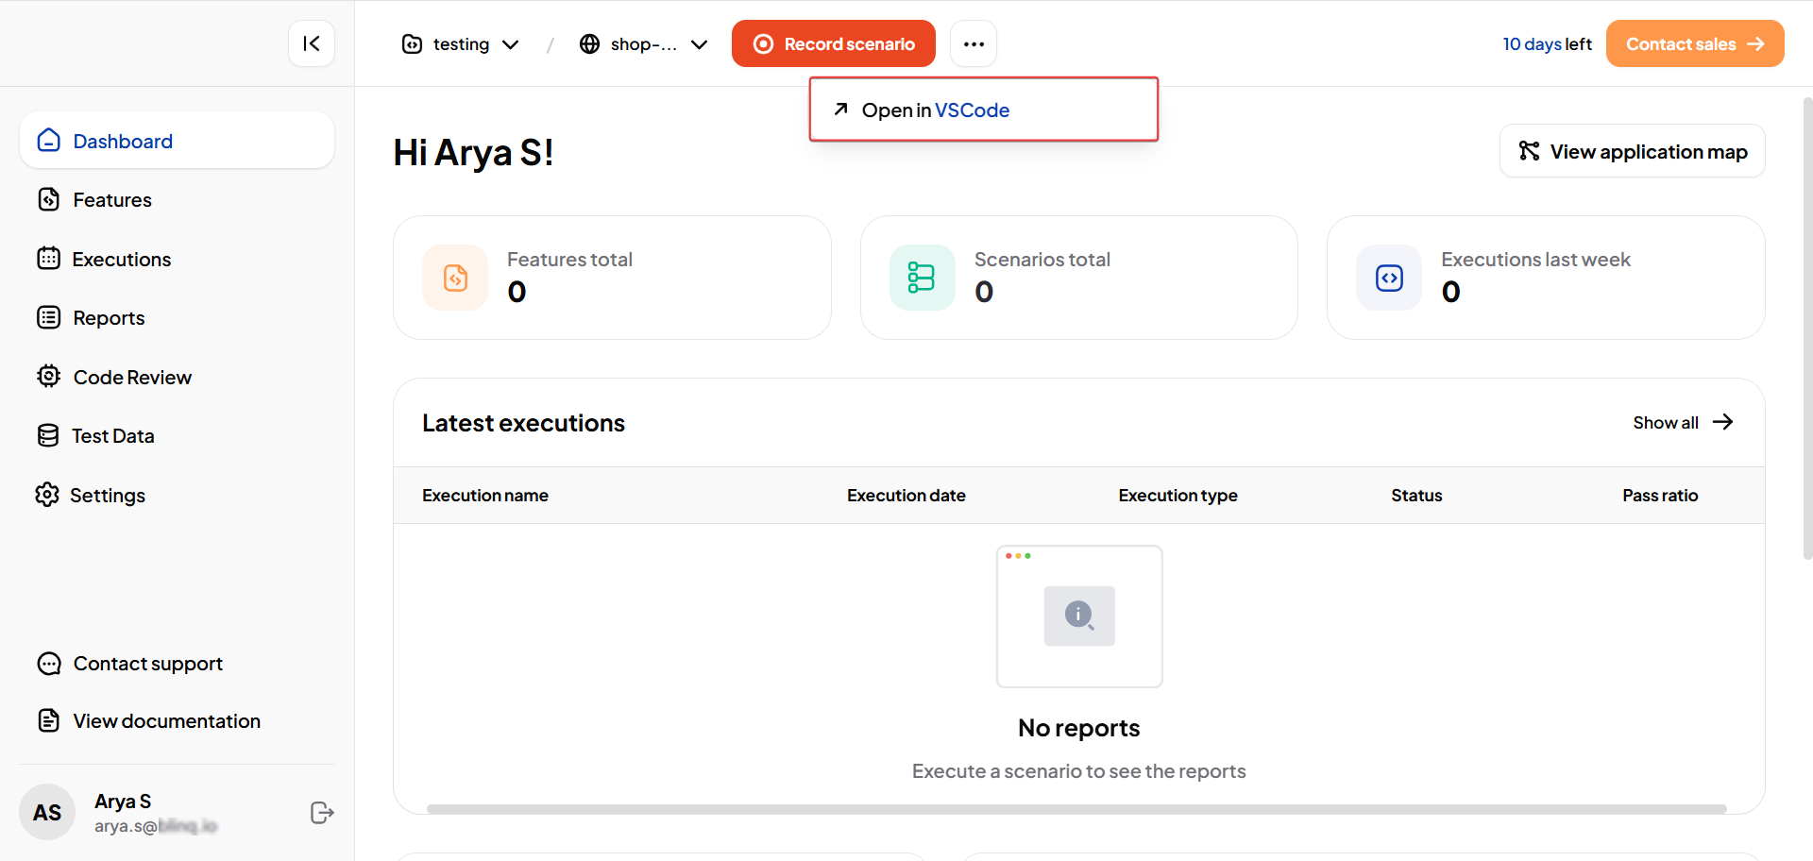
Task: Open View documentation link
Action: 166,721
